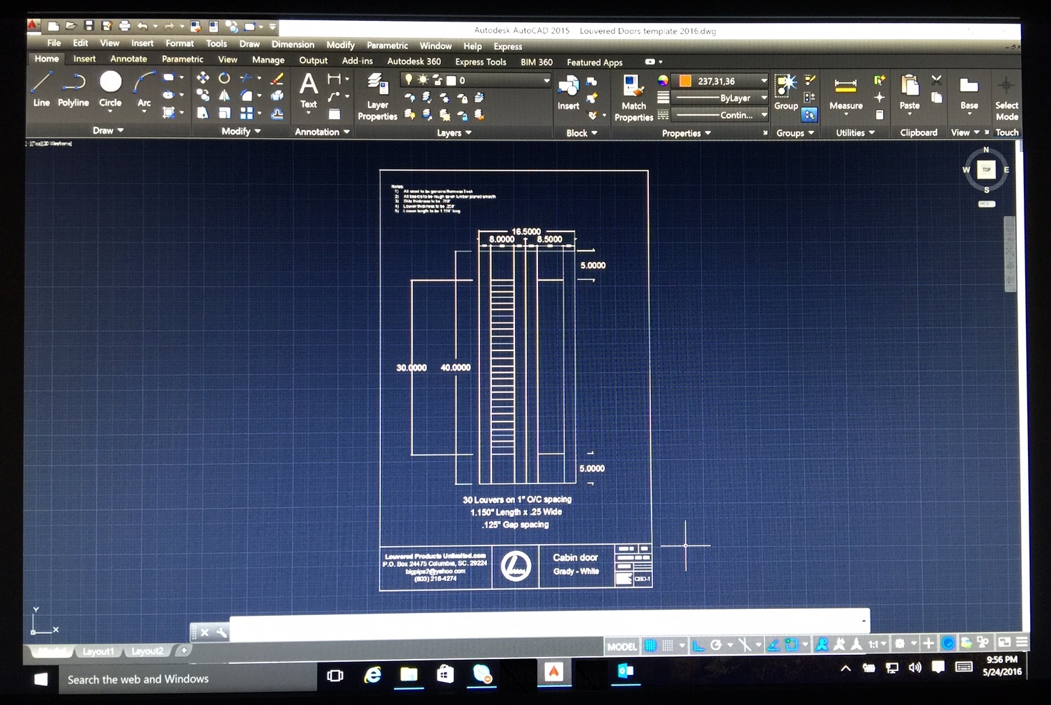Expand the Utilities panel

pos(855,132)
